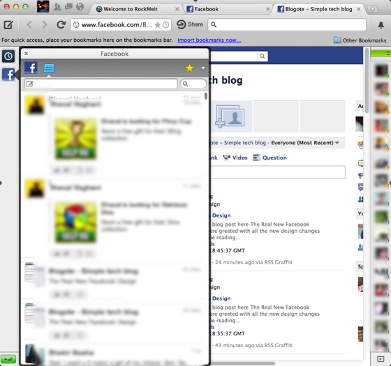Image resolution: width=391 pixels, height=366 pixels.
Task: Click the panel status update field
Action: click(x=101, y=84)
